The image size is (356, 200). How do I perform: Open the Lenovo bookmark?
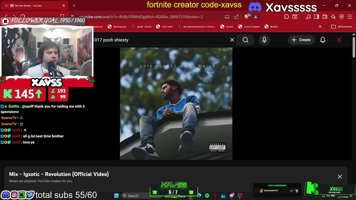click(227, 27)
